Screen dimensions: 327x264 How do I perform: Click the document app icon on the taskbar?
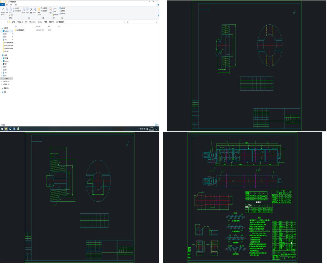click(x=14, y=129)
